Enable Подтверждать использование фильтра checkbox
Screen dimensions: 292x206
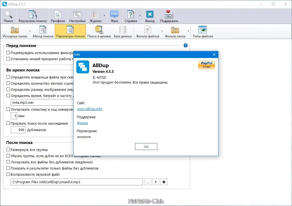click(8, 53)
